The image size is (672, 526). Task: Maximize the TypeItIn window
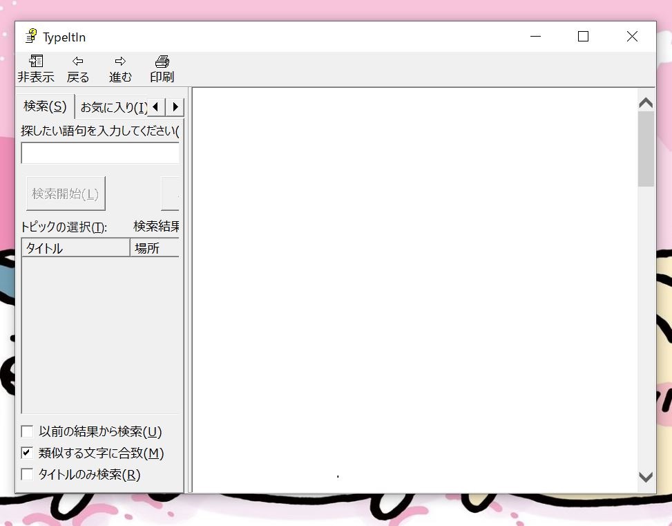click(583, 37)
